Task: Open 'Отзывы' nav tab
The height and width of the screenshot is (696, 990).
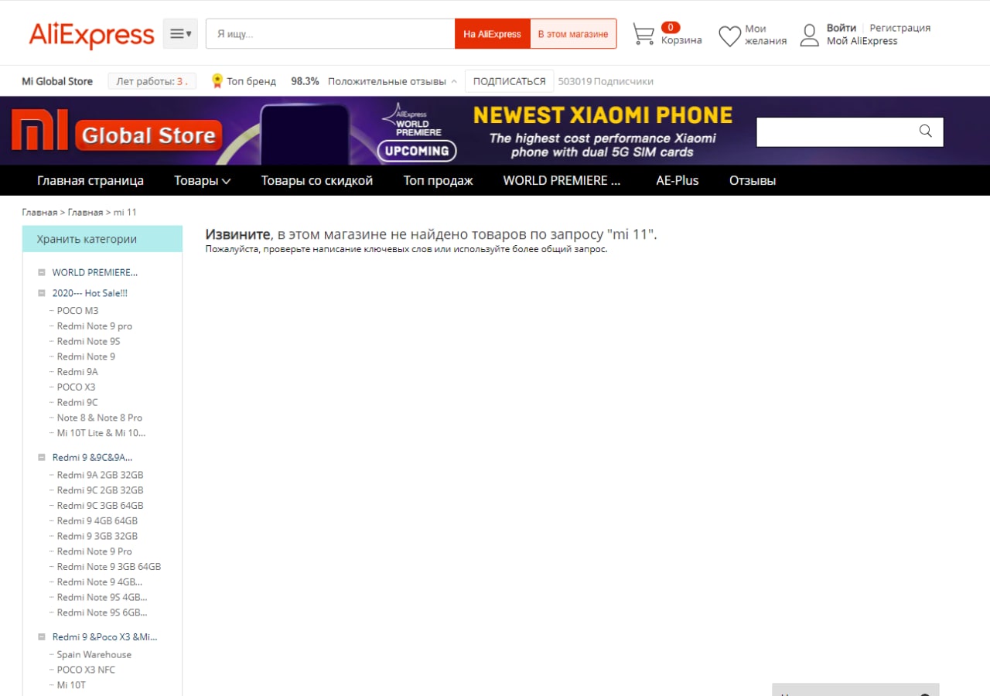Action: 753,180
